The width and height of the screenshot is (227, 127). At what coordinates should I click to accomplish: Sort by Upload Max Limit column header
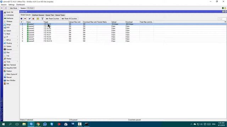coord(76,22)
